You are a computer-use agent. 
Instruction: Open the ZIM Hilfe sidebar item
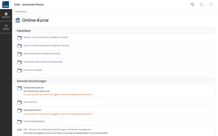click(6, 27)
